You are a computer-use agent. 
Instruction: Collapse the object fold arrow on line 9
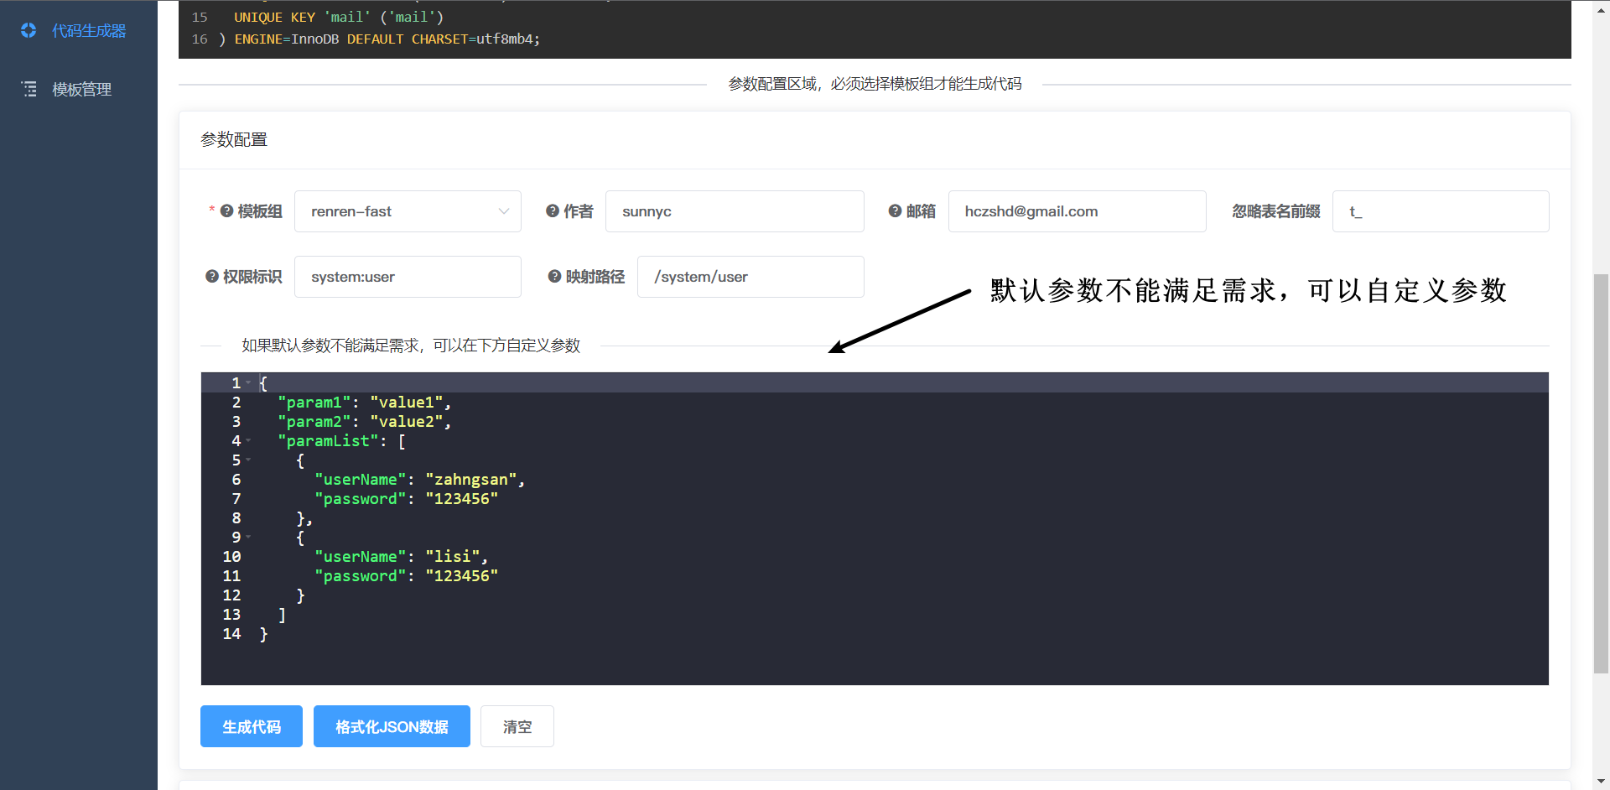(x=248, y=537)
